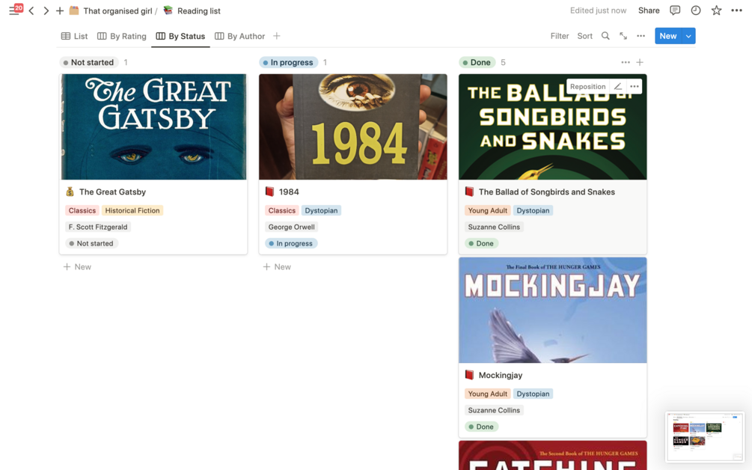Open That organised girl breadcrumb
The width and height of the screenshot is (752, 470).
(111, 10)
